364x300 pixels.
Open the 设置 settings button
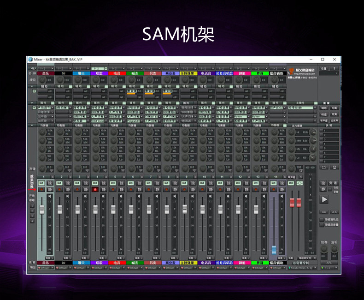tap(324, 68)
